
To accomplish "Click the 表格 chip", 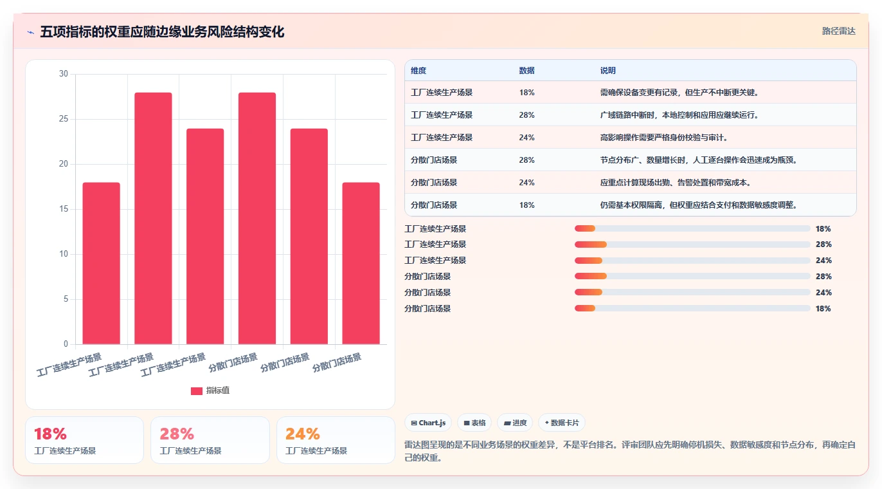I will (x=474, y=423).
